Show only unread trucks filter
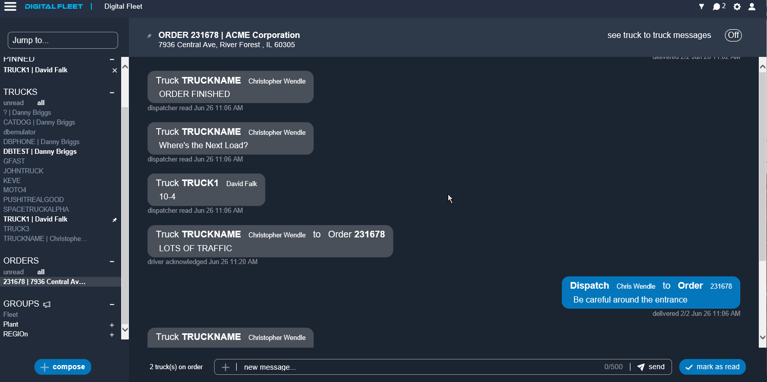Screen dimensions: 767x382 click(14, 103)
